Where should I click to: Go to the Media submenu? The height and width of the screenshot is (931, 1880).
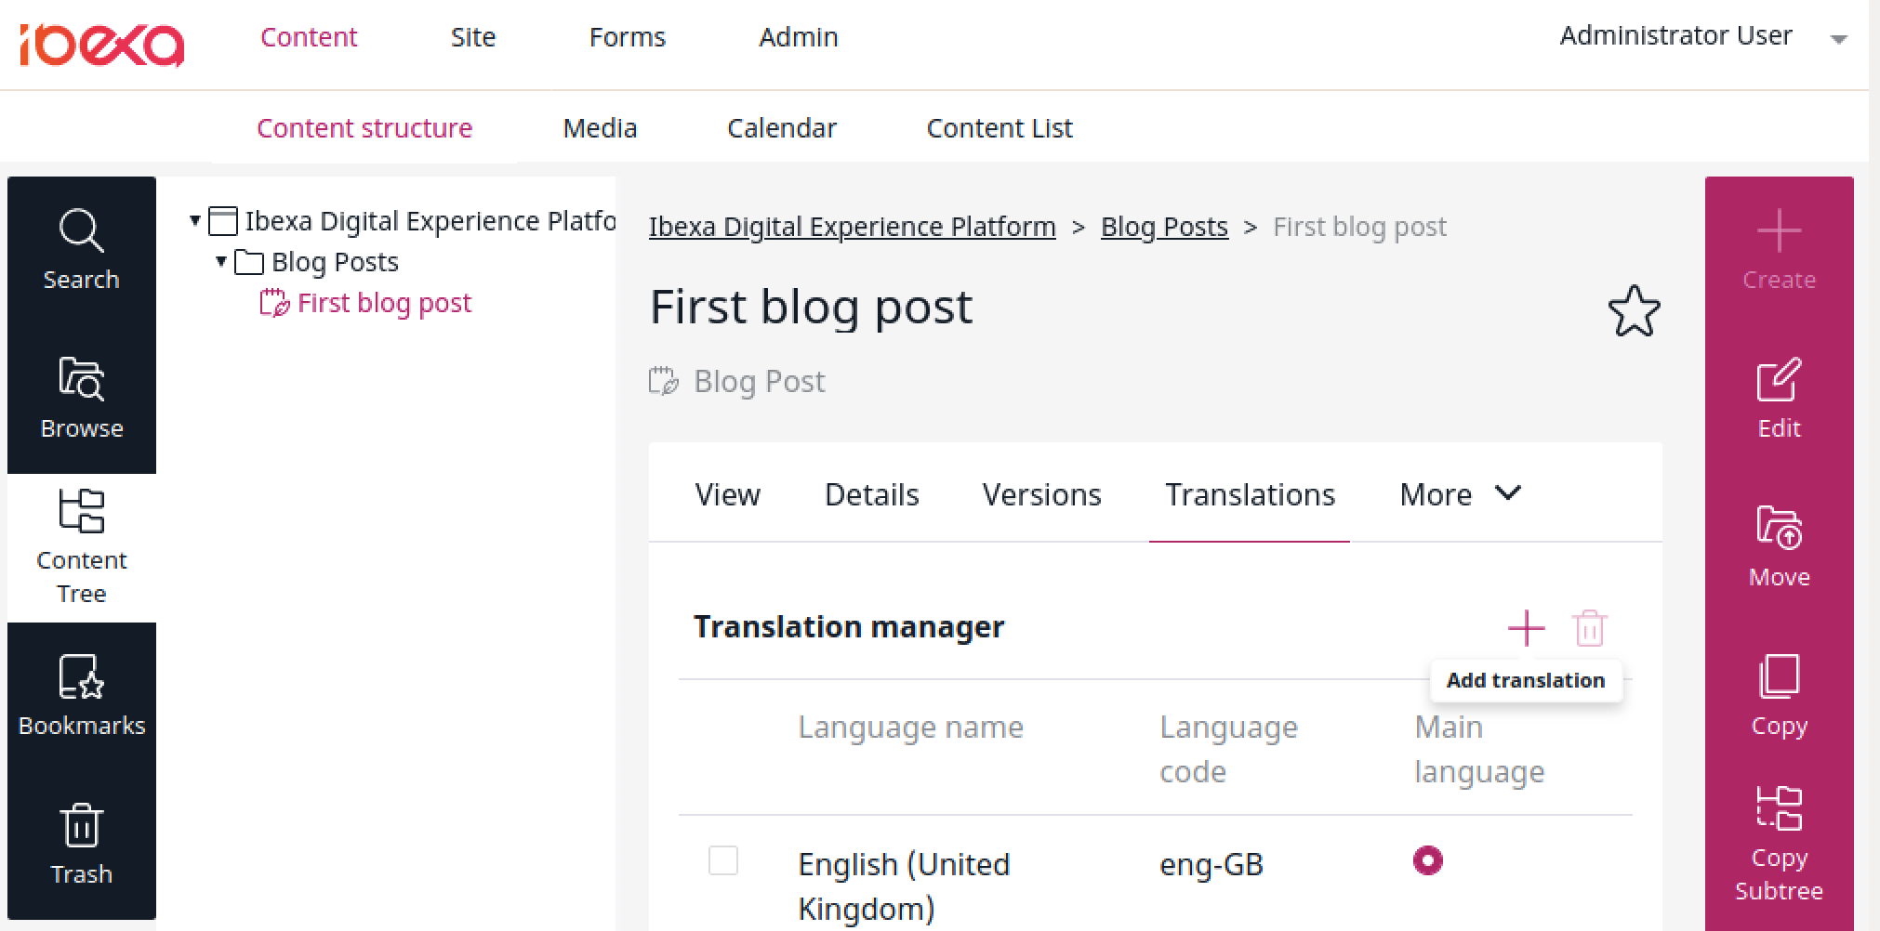600,128
